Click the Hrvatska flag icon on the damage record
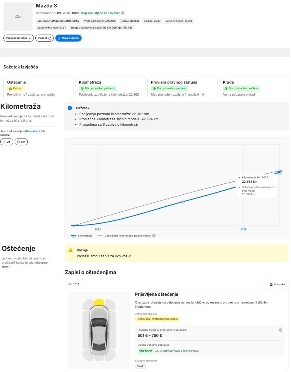The height and width of the screenshot is (372, 291). [x=271, y=285]
